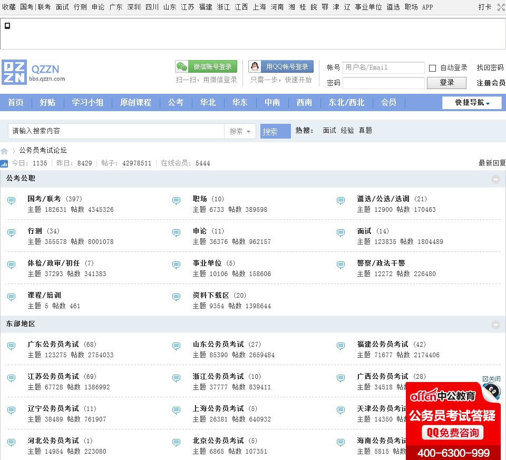The width and height of the screenshot is (506, 460).
Task: Open the 学习小组 nav tab
Action: [88, 103]
